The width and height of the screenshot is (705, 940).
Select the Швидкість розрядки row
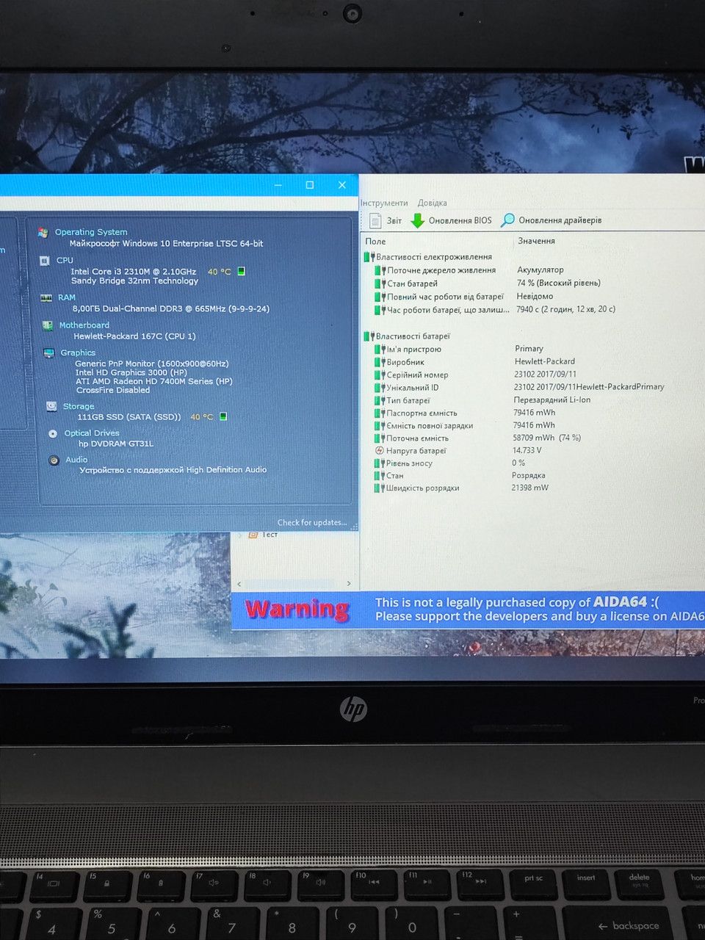point(461,488)
